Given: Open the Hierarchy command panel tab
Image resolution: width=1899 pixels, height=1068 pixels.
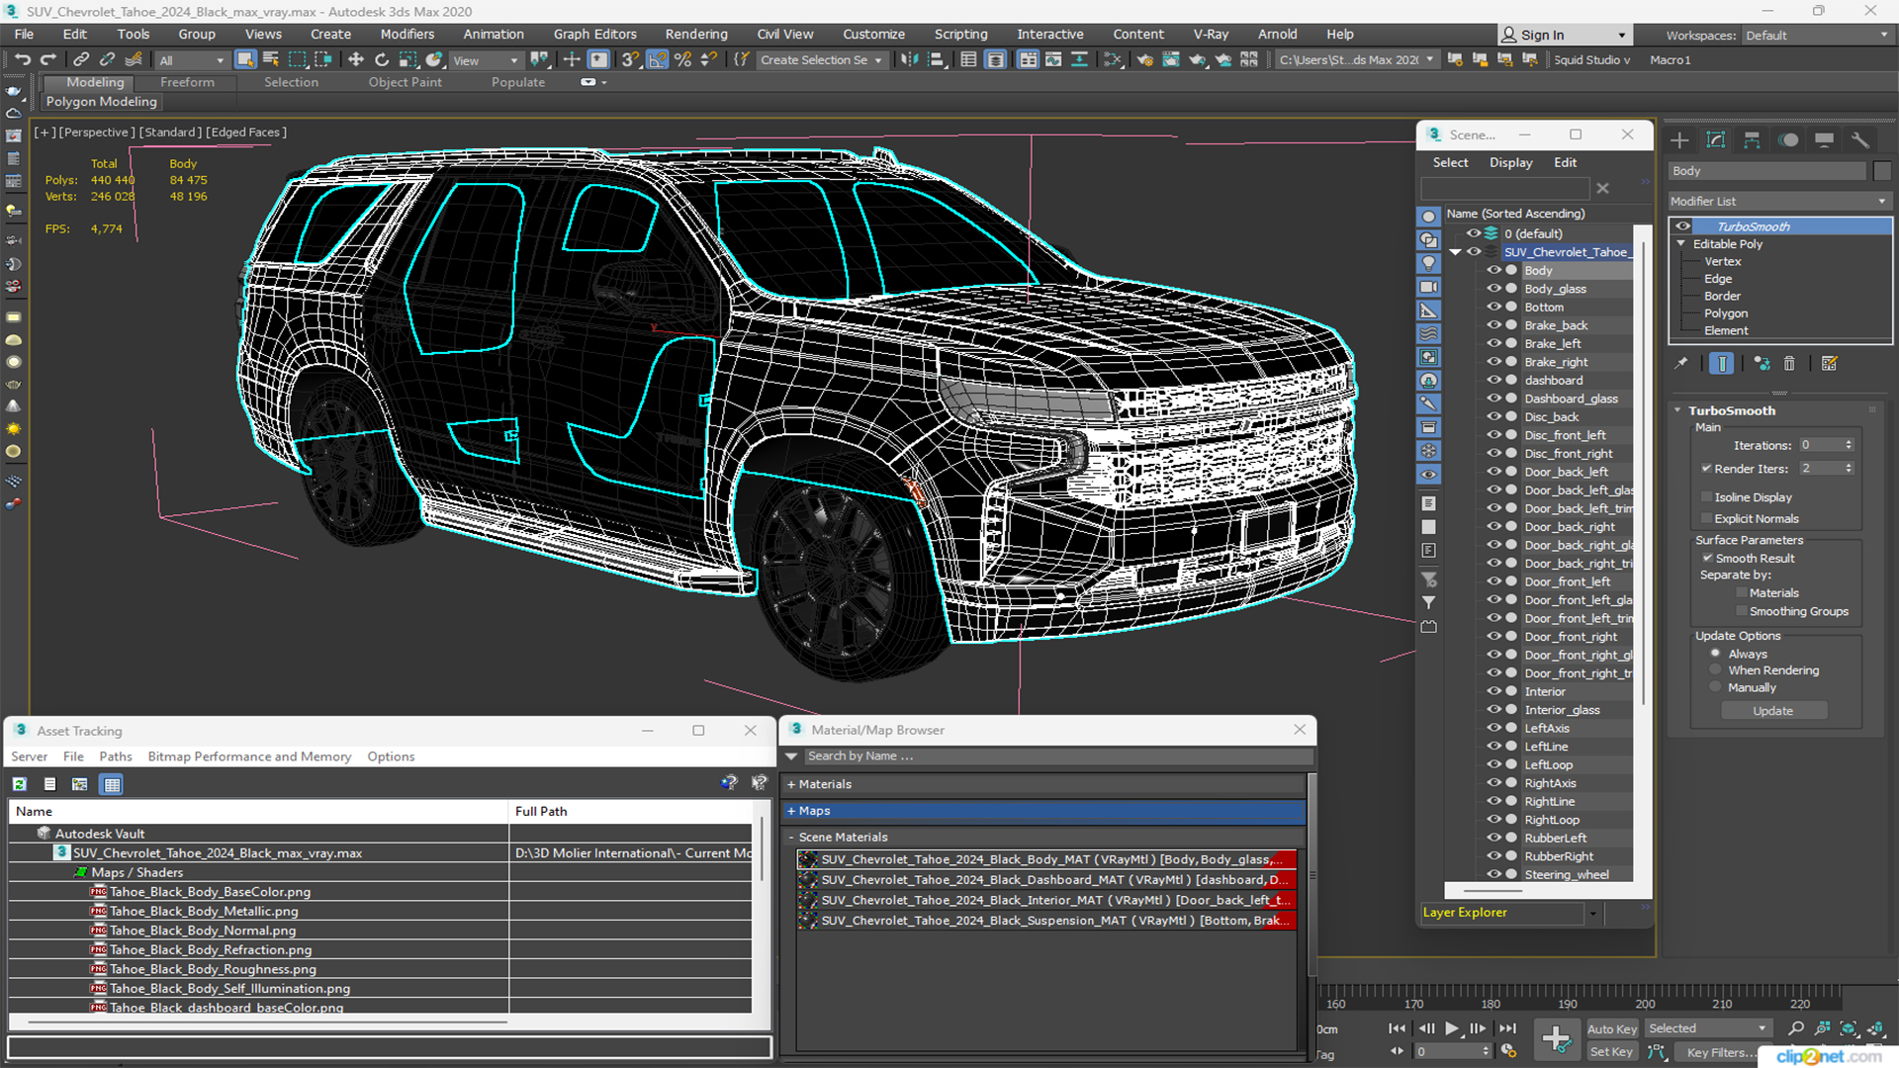Looking at the screenshot, I should pyautogui.click(x=1752, y=140).
